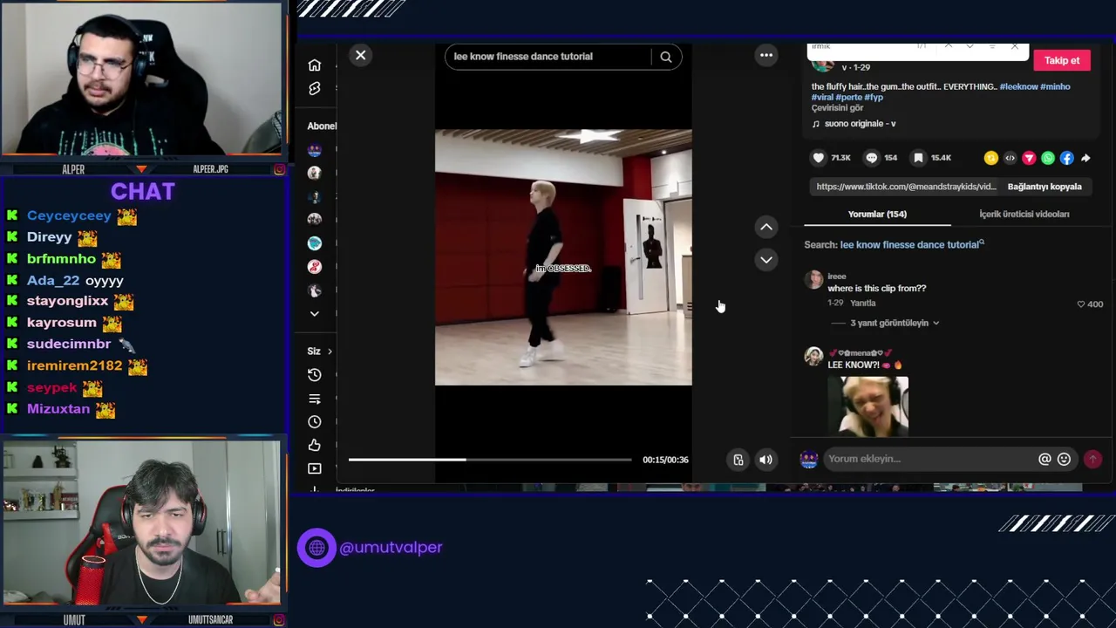Open Home icon in left sidebar
The image size is (1116, 628).
click(x=314, y=65)
